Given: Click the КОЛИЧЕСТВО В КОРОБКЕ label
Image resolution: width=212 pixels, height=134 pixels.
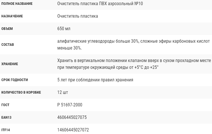Looking at the screenshot, I should [x=21, y=92].
